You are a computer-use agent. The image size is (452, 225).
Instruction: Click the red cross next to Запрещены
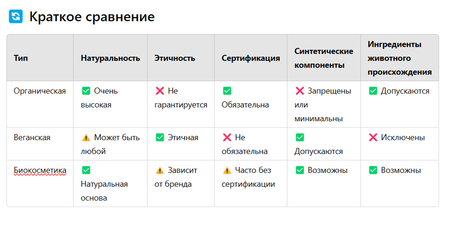[300, 91]
